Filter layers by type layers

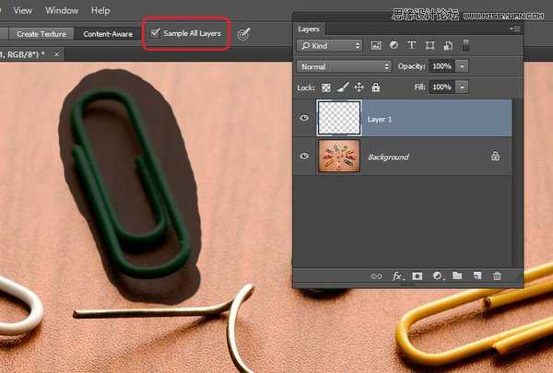[x=411, y=45]
